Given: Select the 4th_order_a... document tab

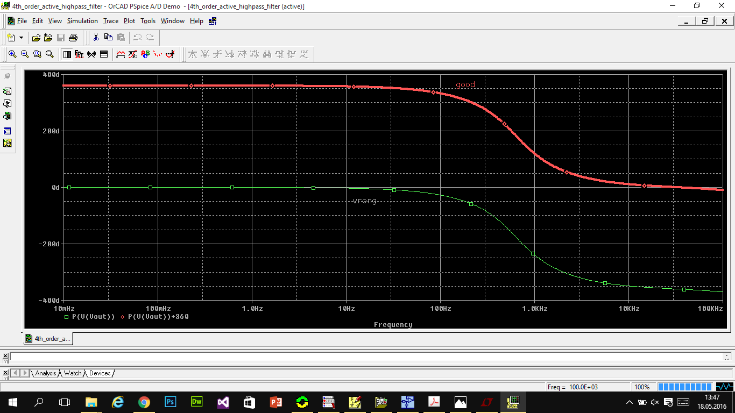Looking at the screenshot, I should pyautogui.click(x=48, y=339).
